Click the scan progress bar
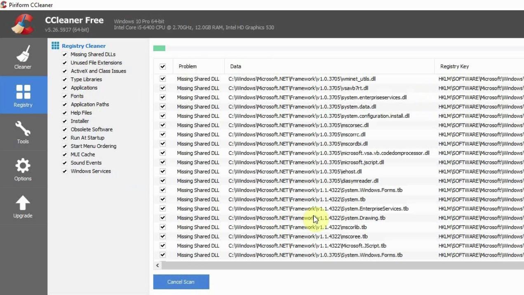This screenshot has height=295, width=524. pyautogui.click(x=338, y=48)
